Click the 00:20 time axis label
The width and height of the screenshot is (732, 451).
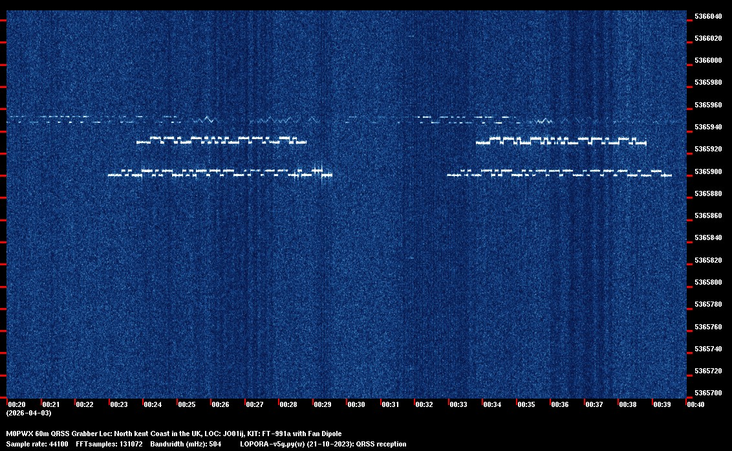[17, 404]
